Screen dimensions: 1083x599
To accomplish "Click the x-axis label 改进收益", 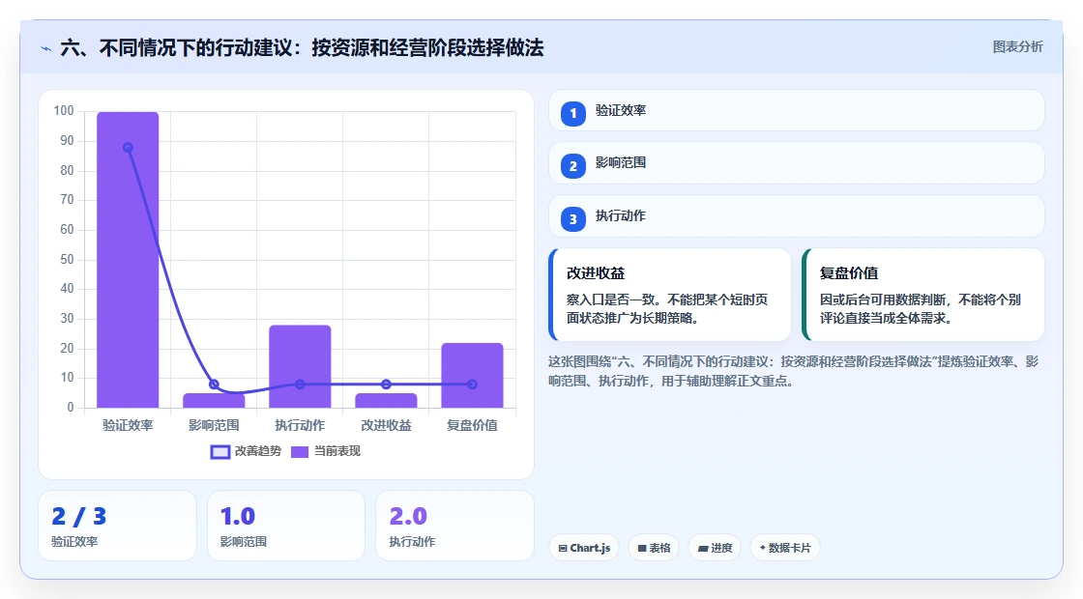I will tap(386, 426).
